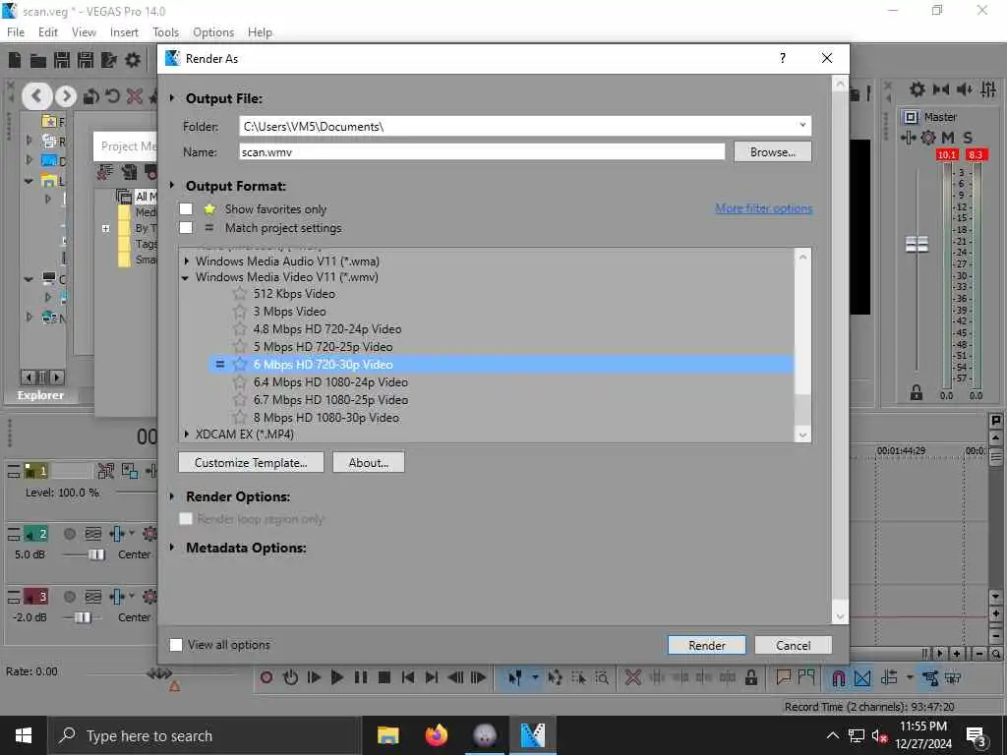Toggle Automatic Crossfades icon

862,677
